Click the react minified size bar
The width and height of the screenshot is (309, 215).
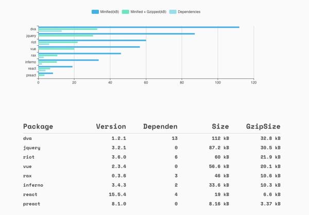tap(56, 66)
